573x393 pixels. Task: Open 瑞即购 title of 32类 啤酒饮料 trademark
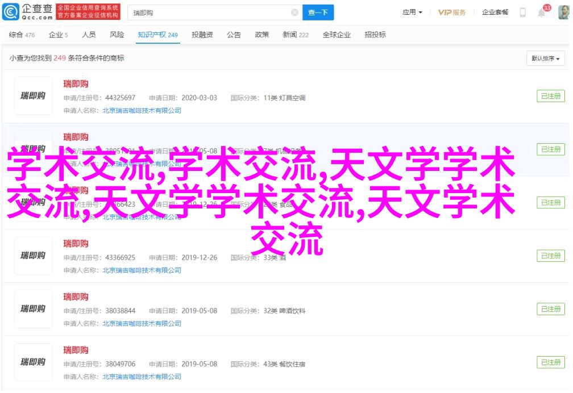coord(76,297)
